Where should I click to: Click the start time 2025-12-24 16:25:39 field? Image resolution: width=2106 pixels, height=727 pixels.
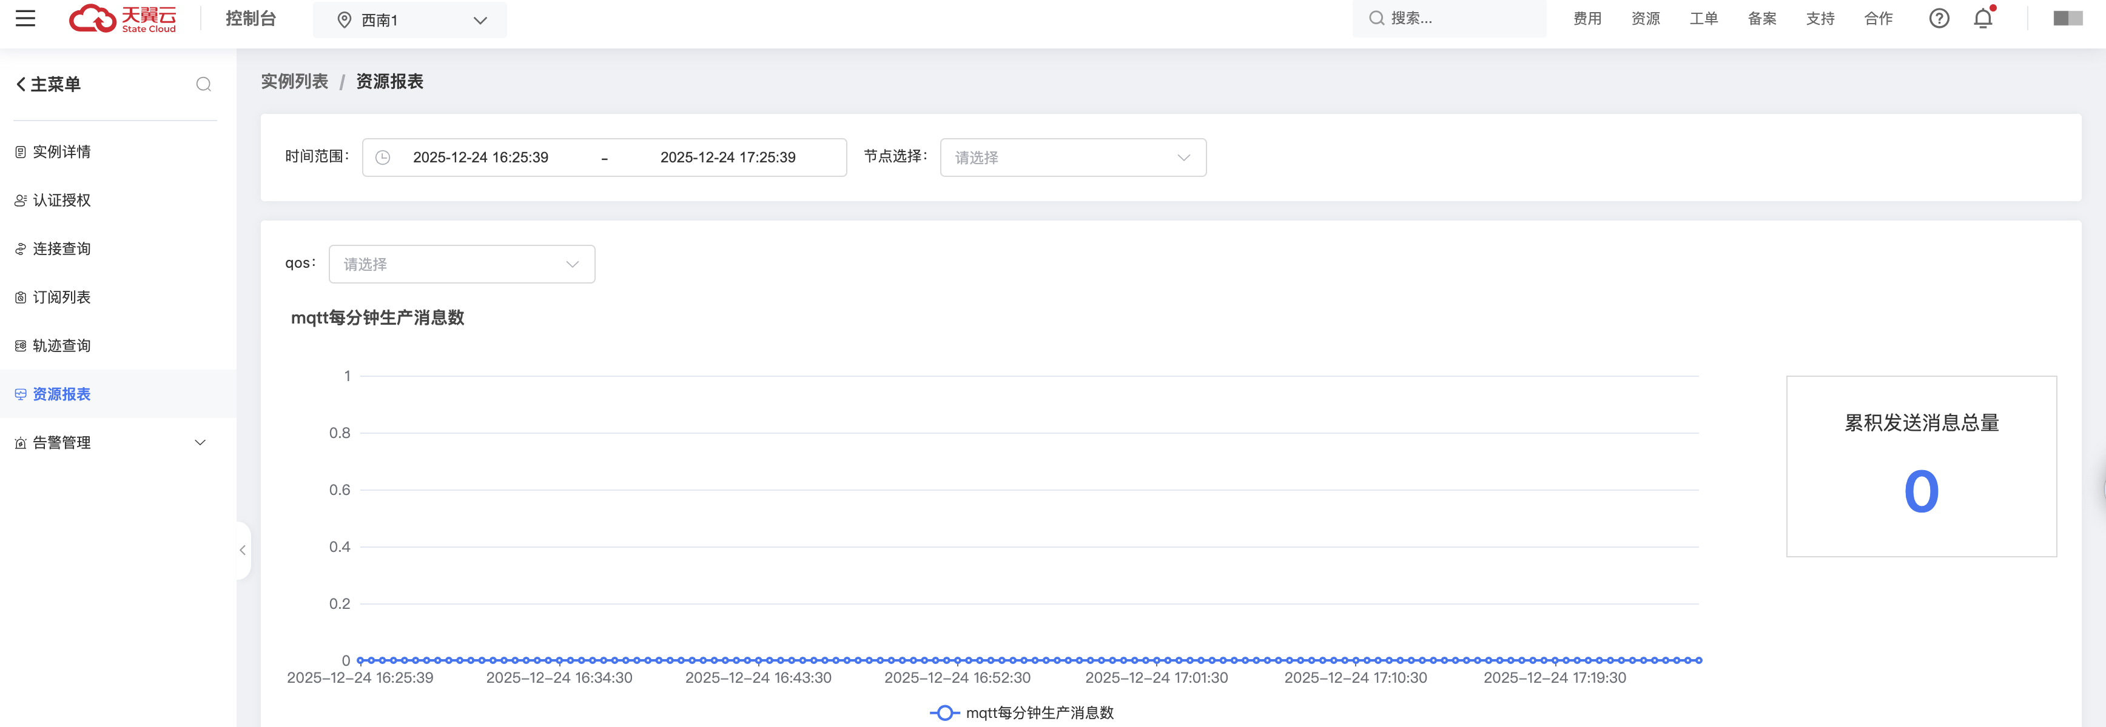coord(481,158)
